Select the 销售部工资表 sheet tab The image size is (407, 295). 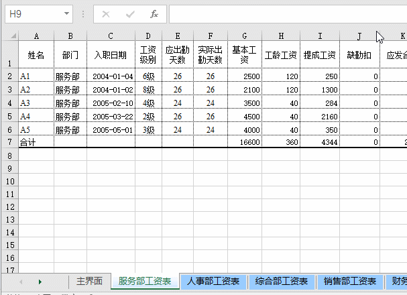click(349, 282)
